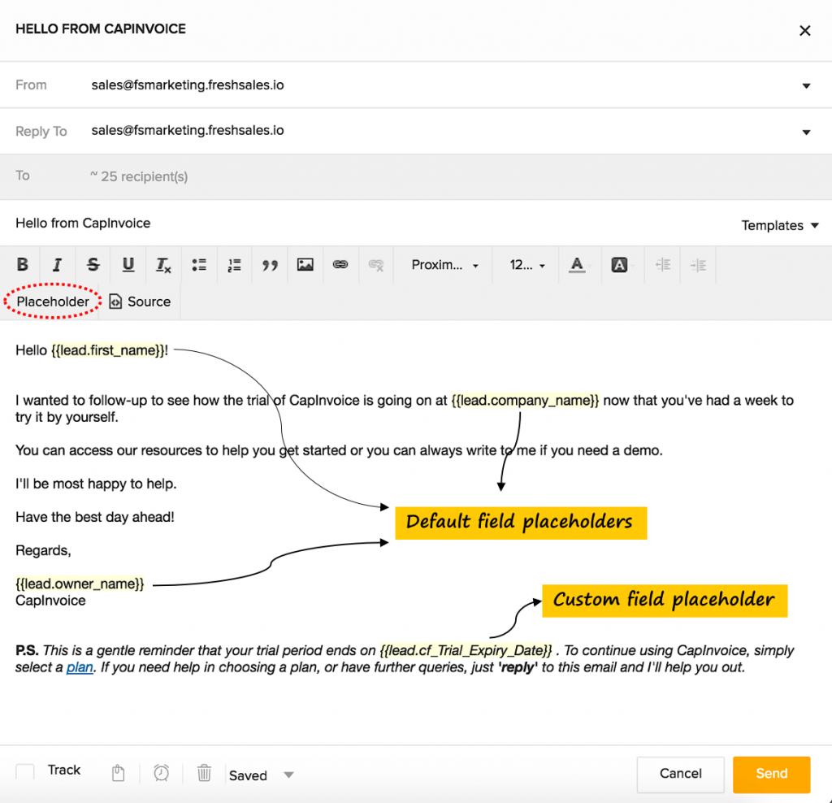Click the {{lead.owner_name}} placeholder

80,584
